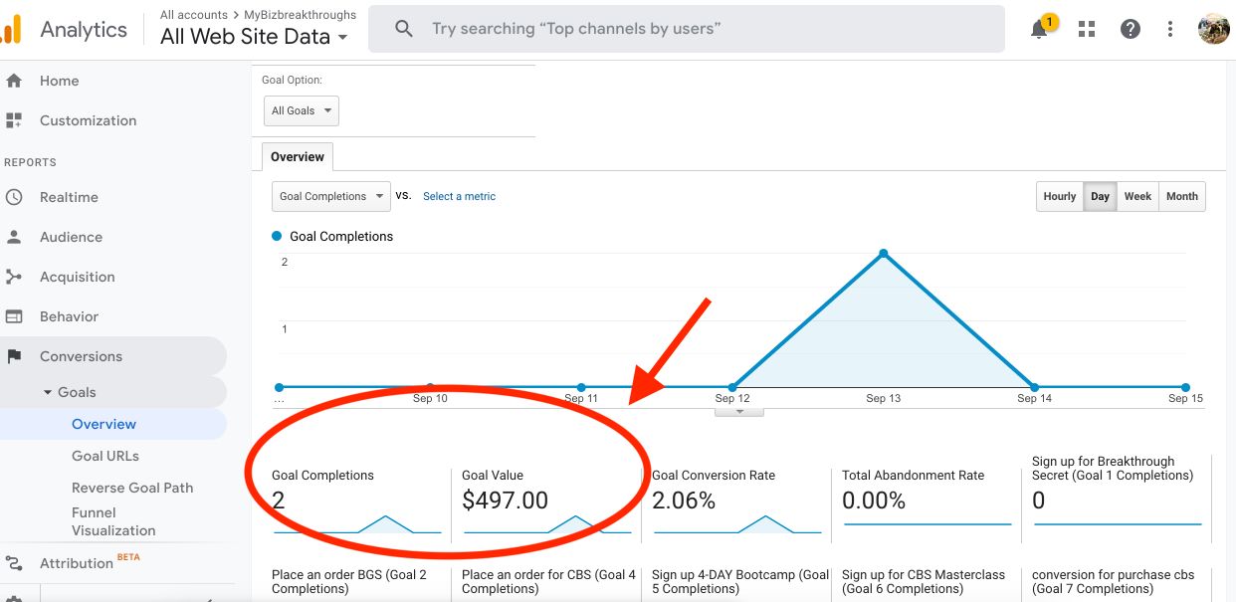
Task: Open the All Goals dropdown
Action: coord(301,110)
